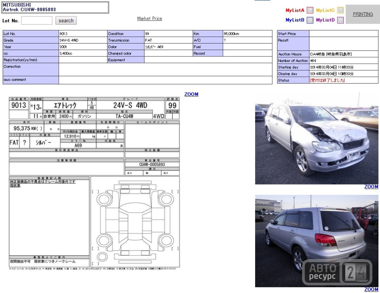
Task: Open ZOOM link under rear photo
Action: tap(371, 289)
